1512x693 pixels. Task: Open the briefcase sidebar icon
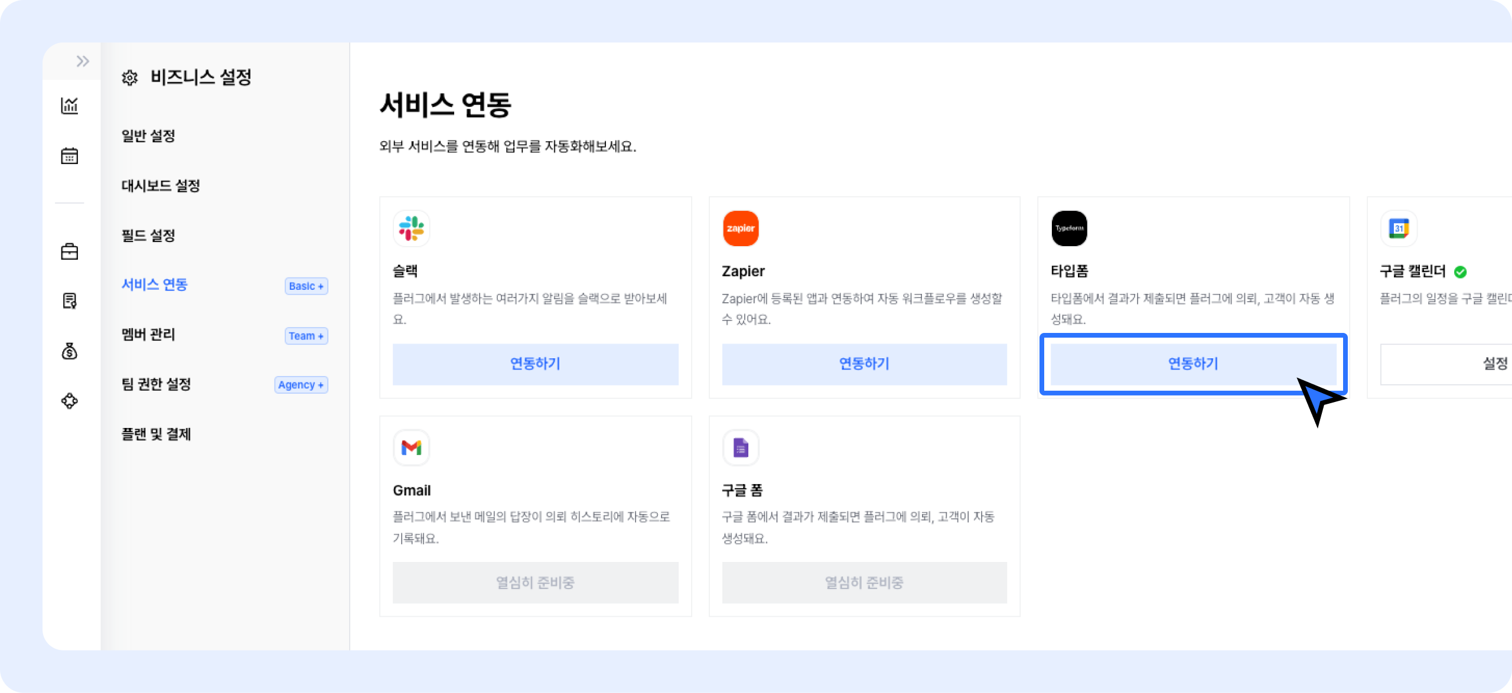(70, 251)
